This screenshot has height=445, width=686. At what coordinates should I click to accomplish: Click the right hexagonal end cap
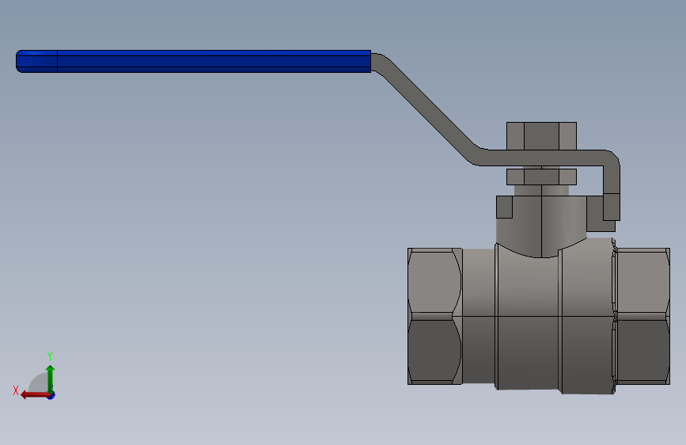coord(642,316)
